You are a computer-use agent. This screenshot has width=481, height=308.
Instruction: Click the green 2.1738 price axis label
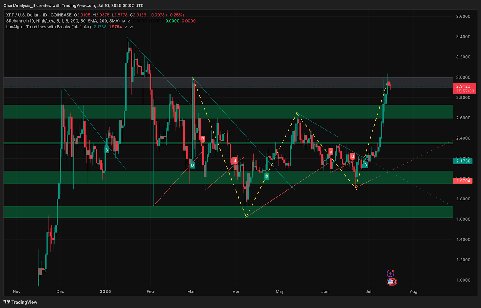pyautogui.click(x=463, y=161)
